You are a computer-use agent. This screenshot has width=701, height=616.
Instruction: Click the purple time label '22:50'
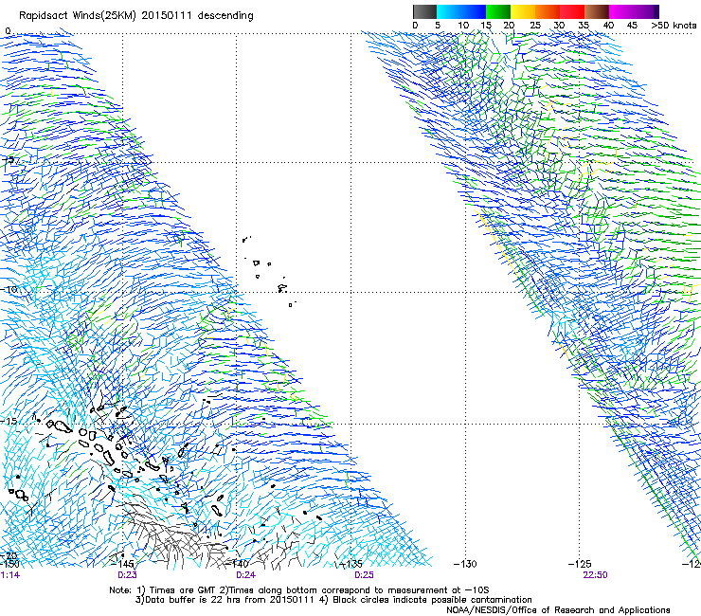[x=595, y=575]
